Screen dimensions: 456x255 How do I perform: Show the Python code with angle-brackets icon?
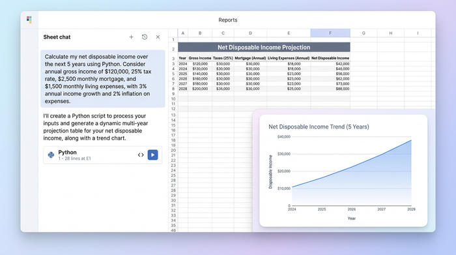pyautogui.click(x=141, y=155)
